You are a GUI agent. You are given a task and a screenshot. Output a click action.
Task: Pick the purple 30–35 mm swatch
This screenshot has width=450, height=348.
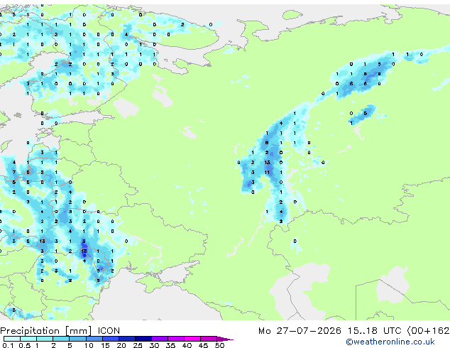(x=159, y=339)
